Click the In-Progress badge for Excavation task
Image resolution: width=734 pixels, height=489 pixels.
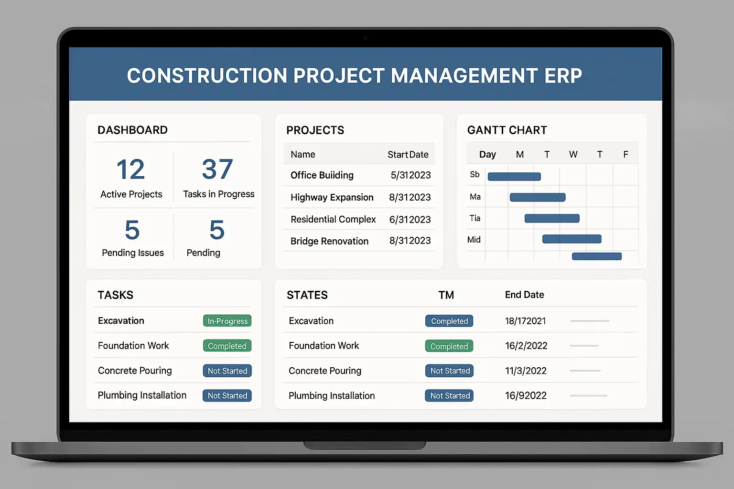coord(227,321)
